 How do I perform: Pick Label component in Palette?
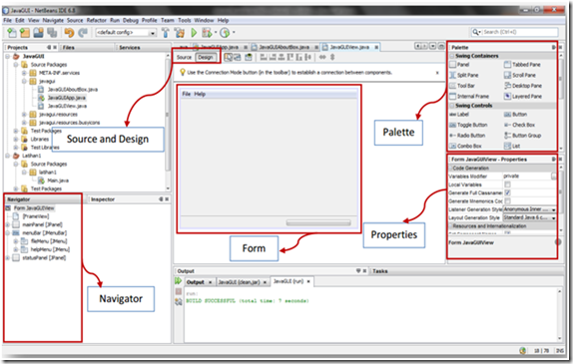click(459, 115)
